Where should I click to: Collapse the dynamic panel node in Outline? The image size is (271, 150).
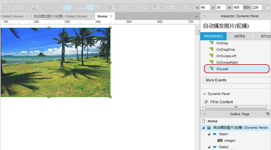(x=203, y=128)
